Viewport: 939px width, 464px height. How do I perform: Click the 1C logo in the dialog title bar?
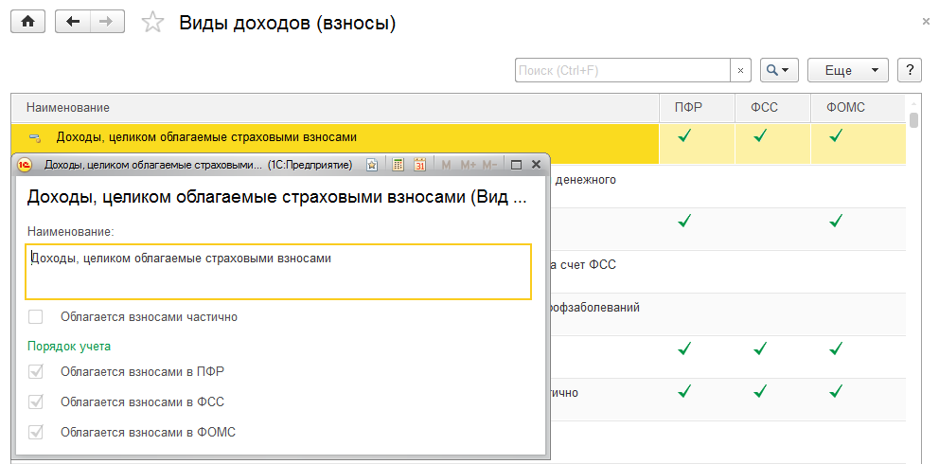[27, 165]
